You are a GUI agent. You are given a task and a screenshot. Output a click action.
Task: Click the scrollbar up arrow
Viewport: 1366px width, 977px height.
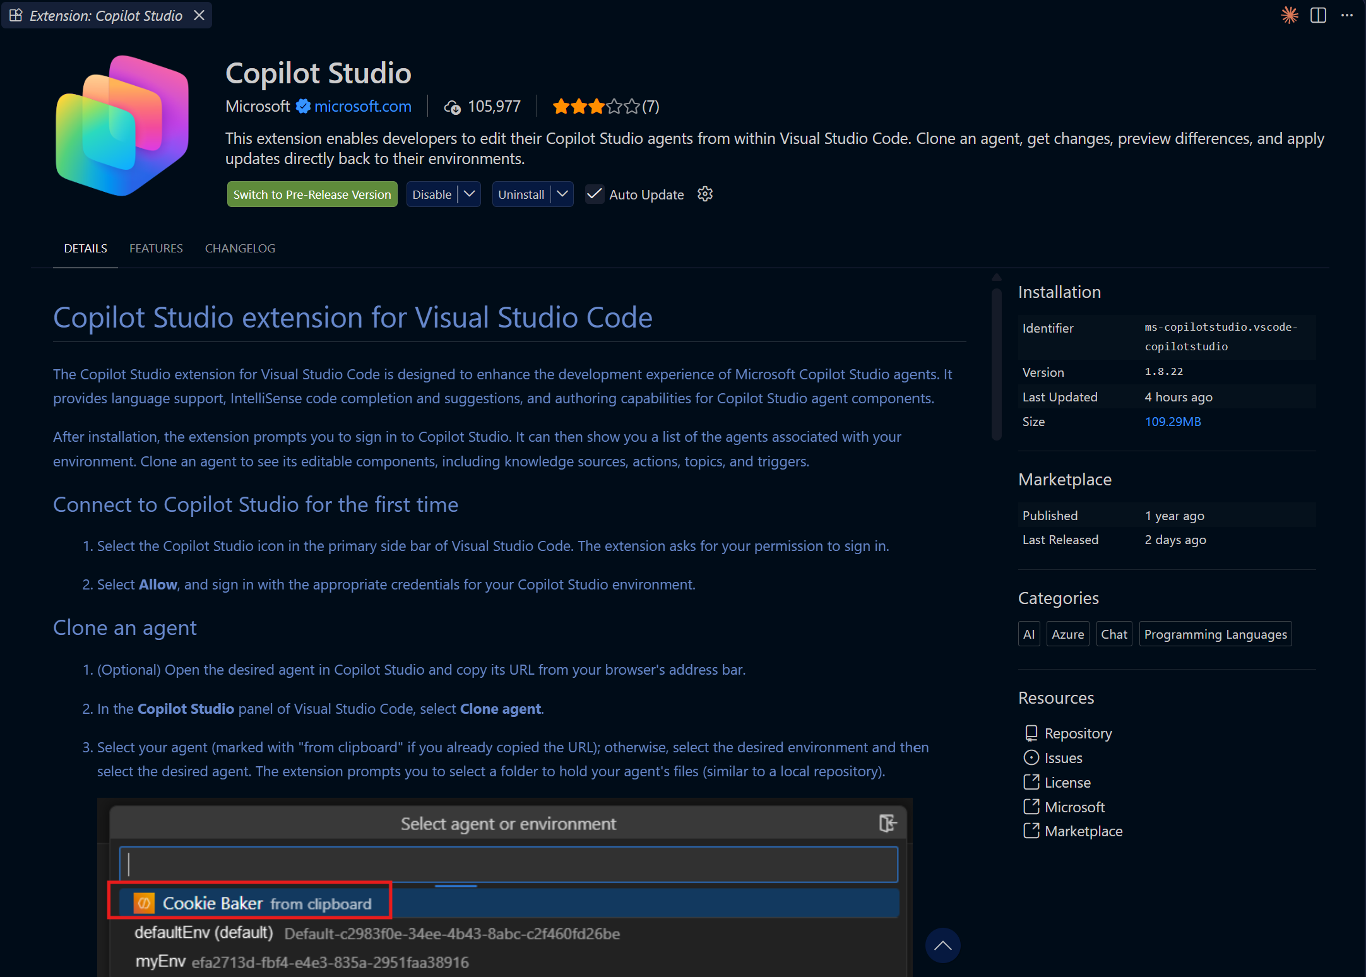[997, 277]
